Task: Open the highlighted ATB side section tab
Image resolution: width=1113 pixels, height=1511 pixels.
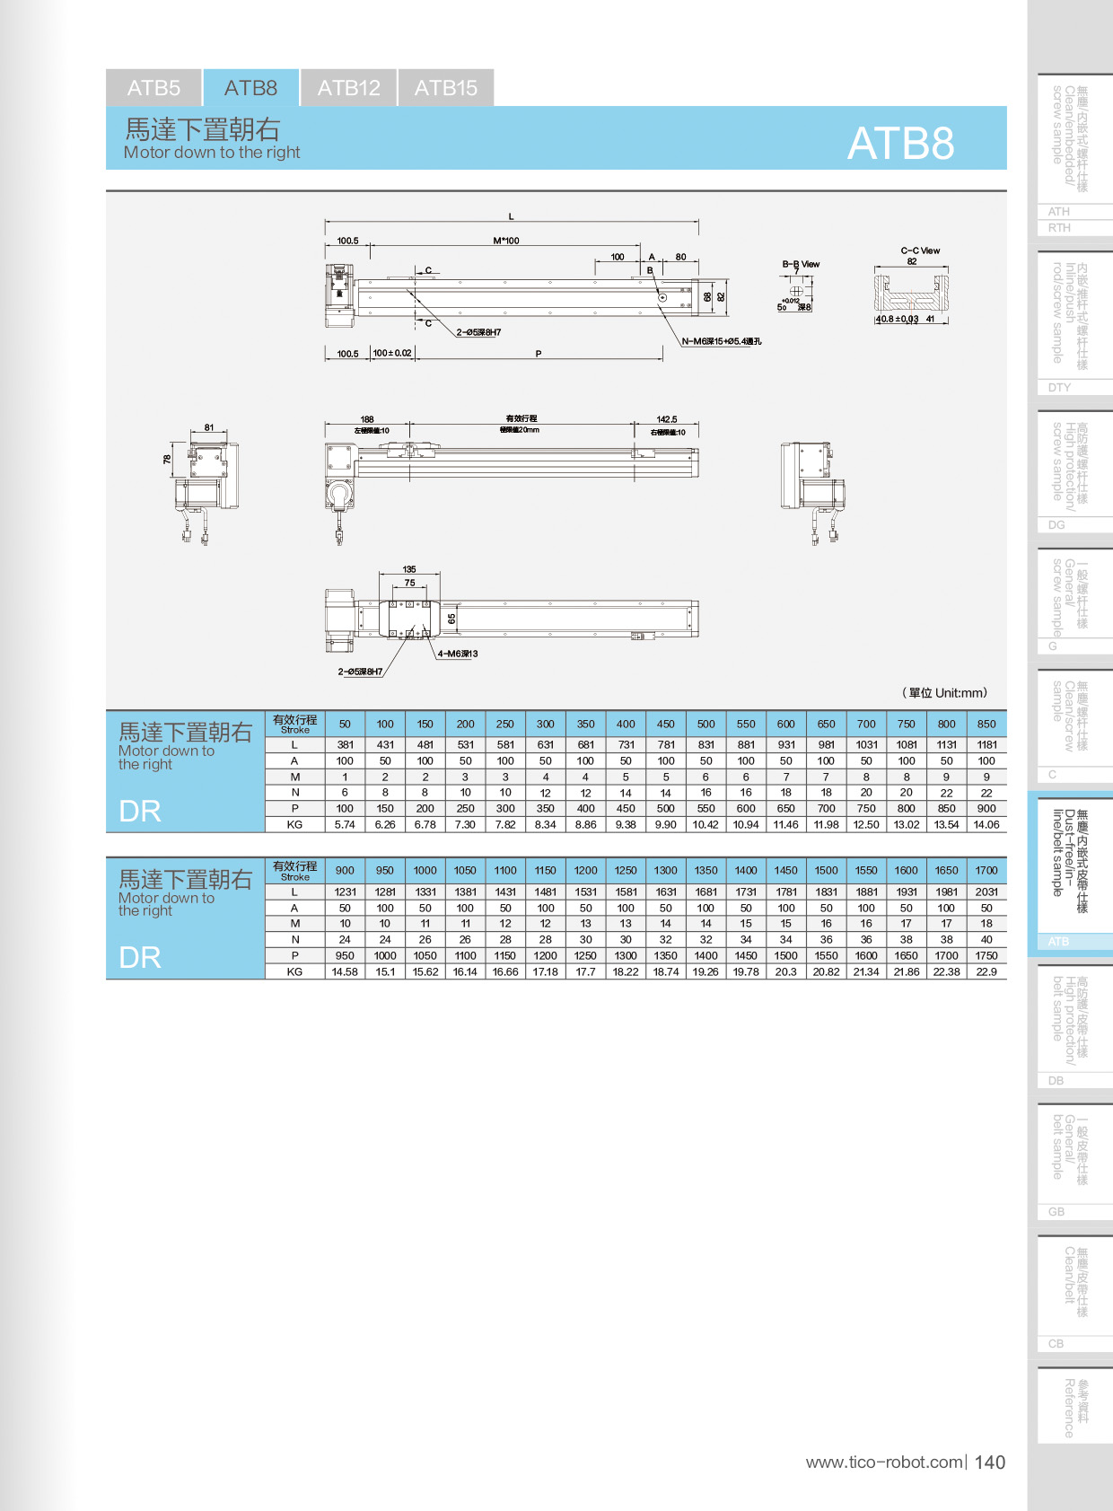Action: coord(1060,941)
